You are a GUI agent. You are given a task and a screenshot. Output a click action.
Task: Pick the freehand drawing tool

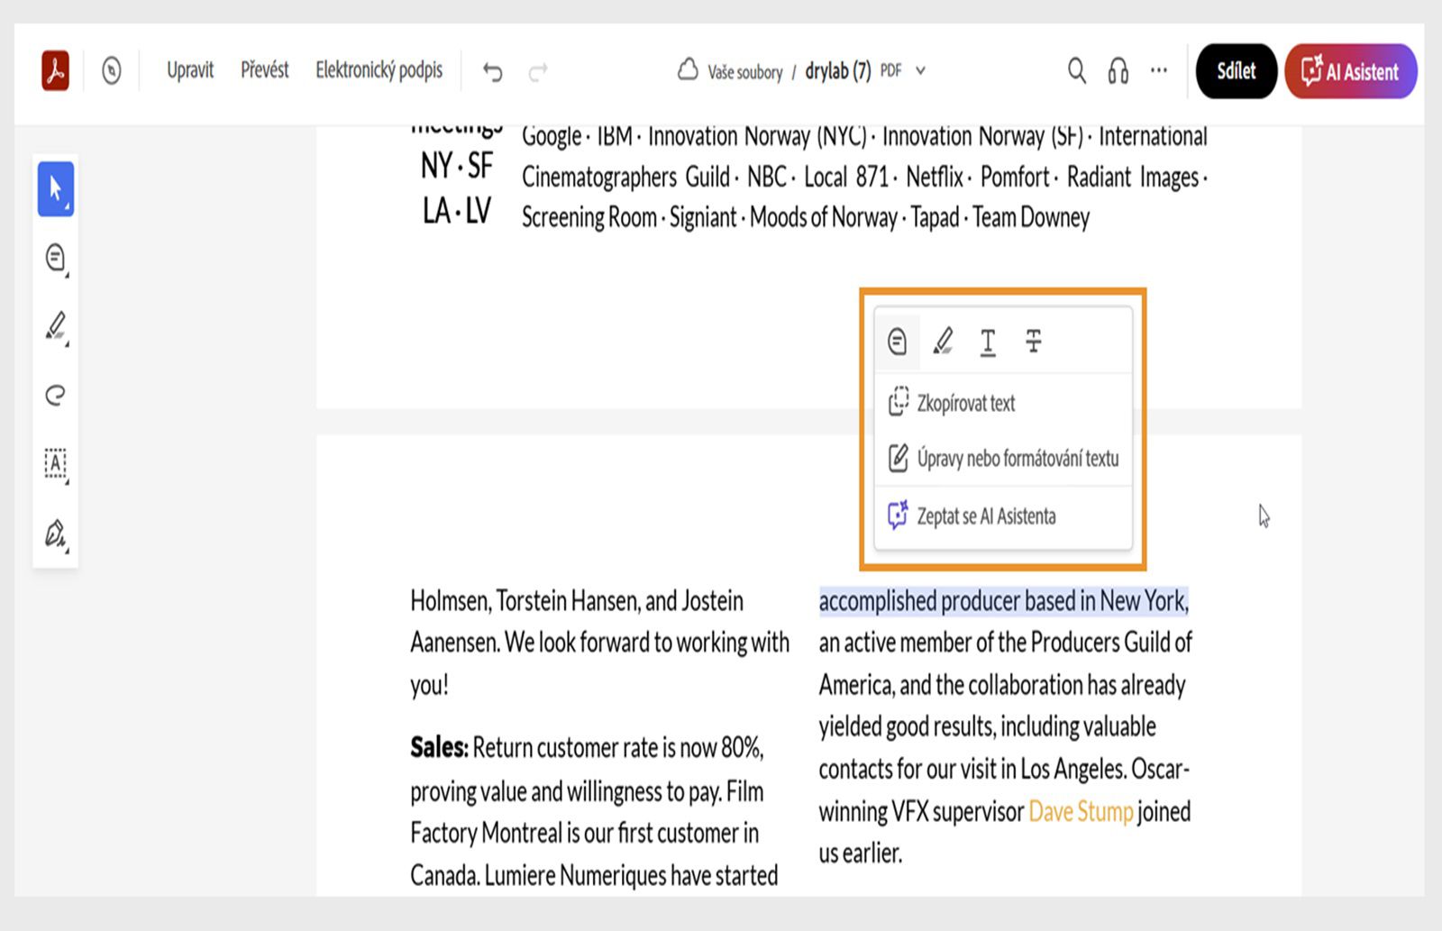[54, 395]
